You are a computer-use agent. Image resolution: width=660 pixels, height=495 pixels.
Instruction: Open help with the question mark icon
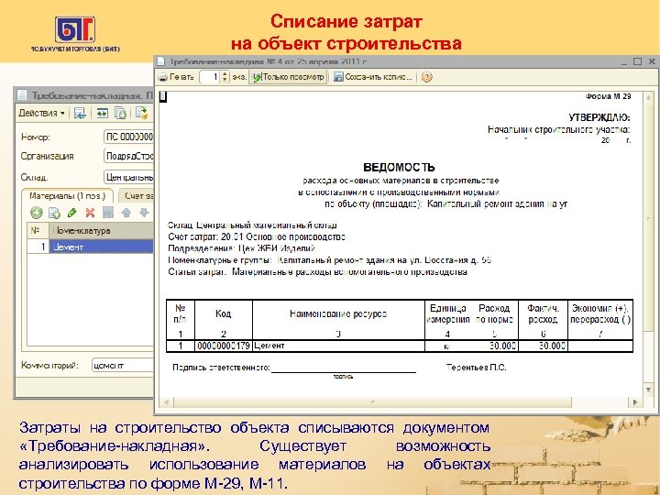click(426, 77)
